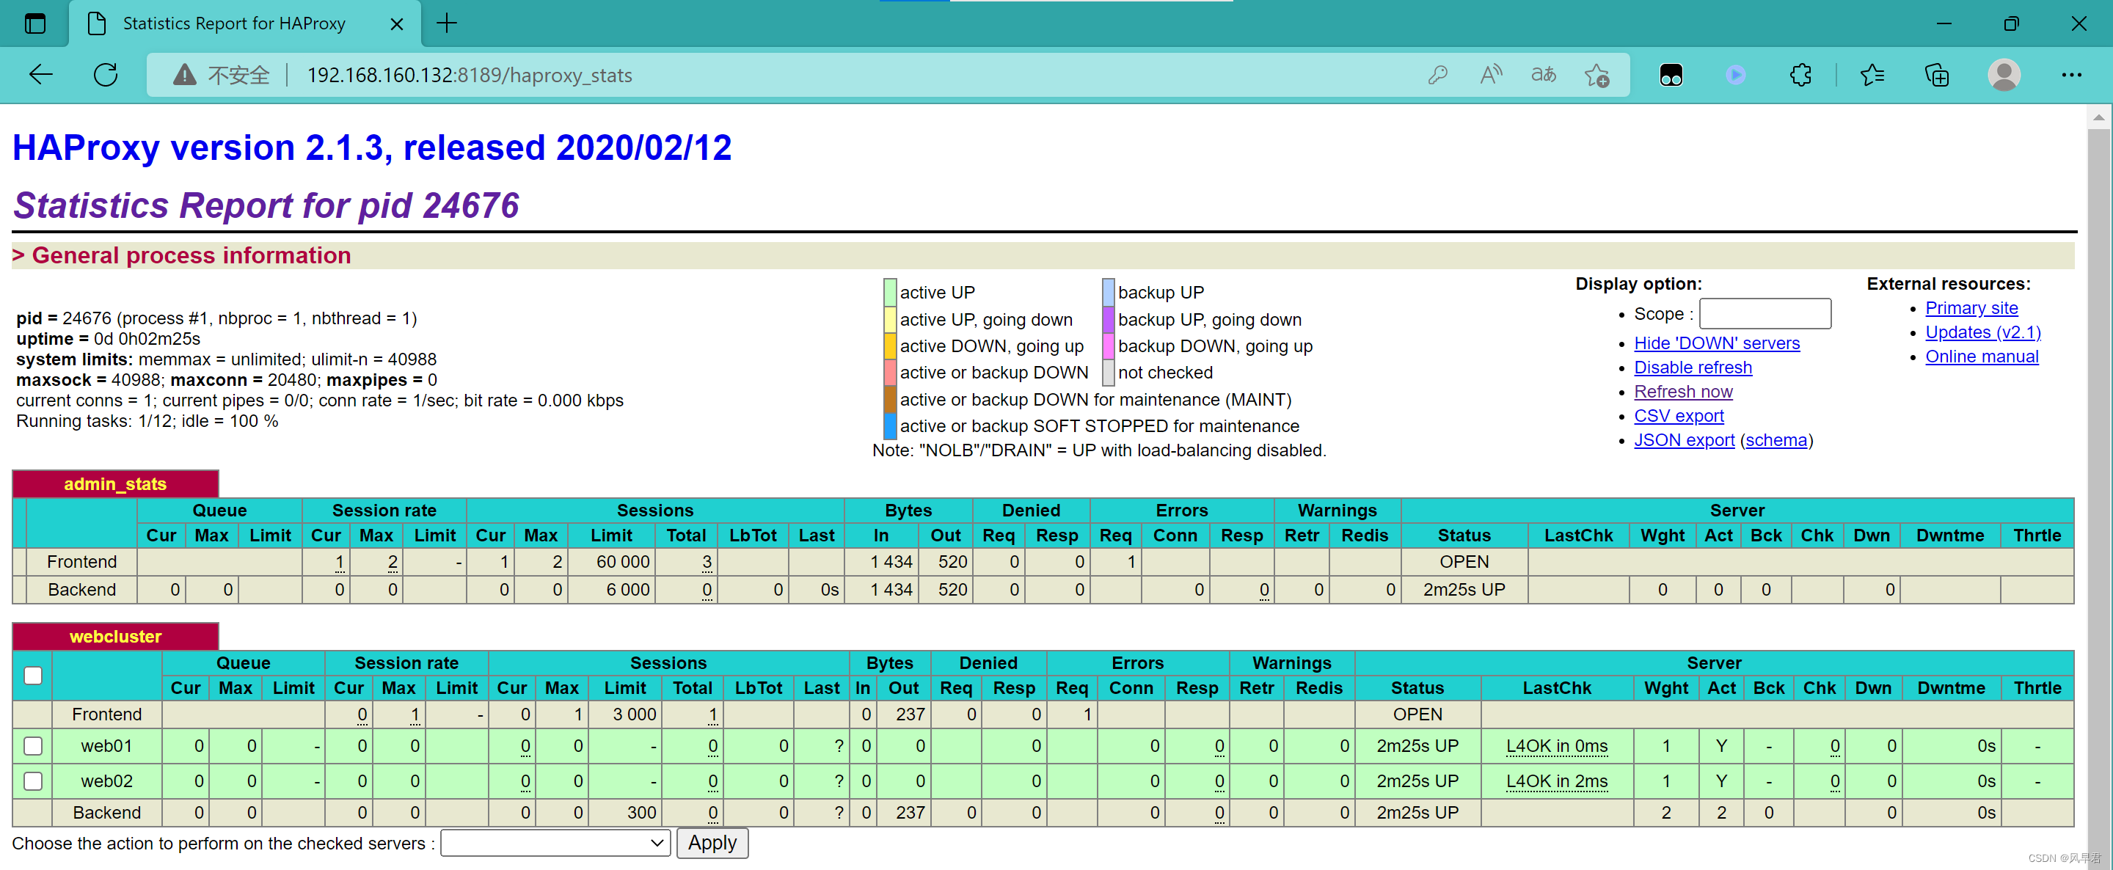The height and width of the screenshot is (870, 2113).
Task: Click the translate page icon
Action: [1543, 75]
